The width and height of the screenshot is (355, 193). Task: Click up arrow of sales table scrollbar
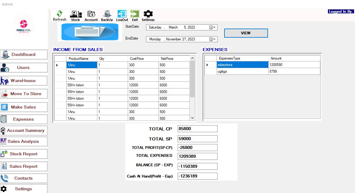coord(193,58)
